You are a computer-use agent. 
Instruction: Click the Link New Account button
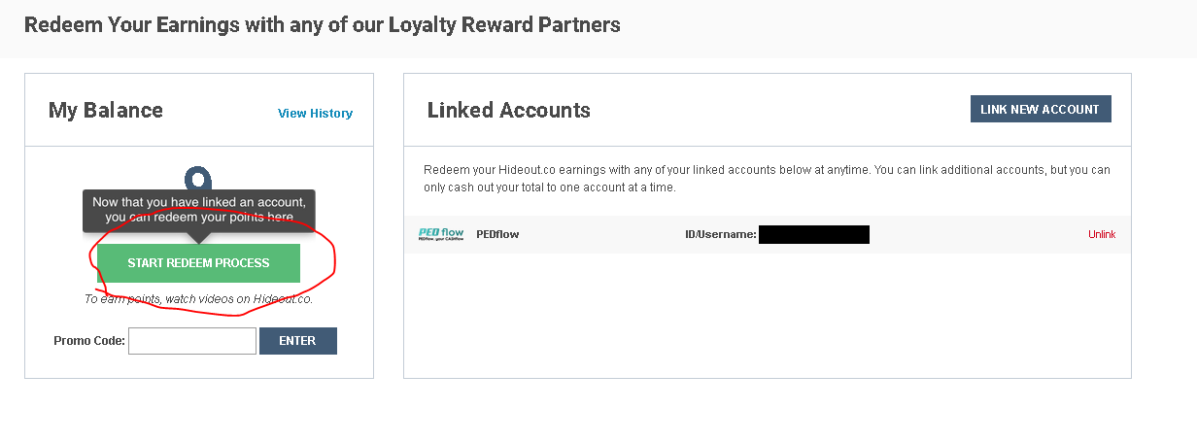[x=1040, y=110]
